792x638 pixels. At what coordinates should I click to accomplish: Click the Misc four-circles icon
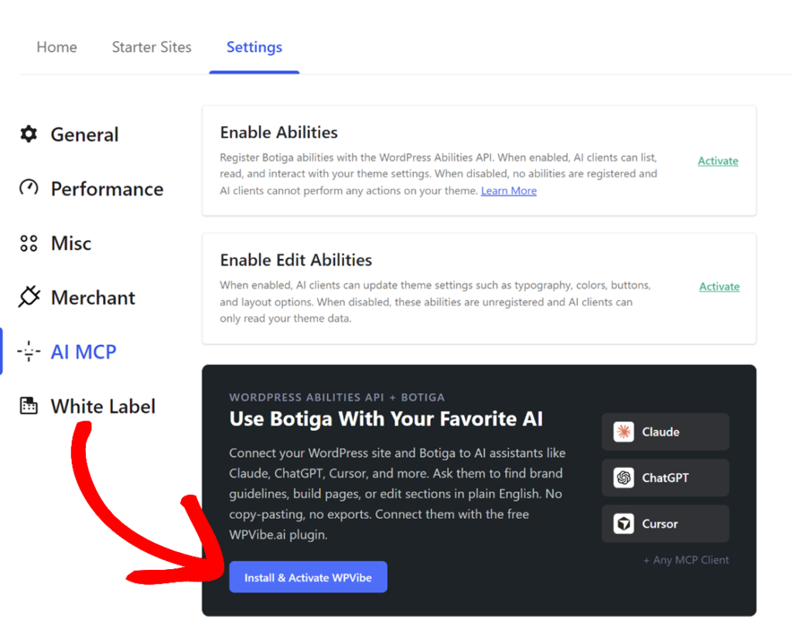point(29,243)
